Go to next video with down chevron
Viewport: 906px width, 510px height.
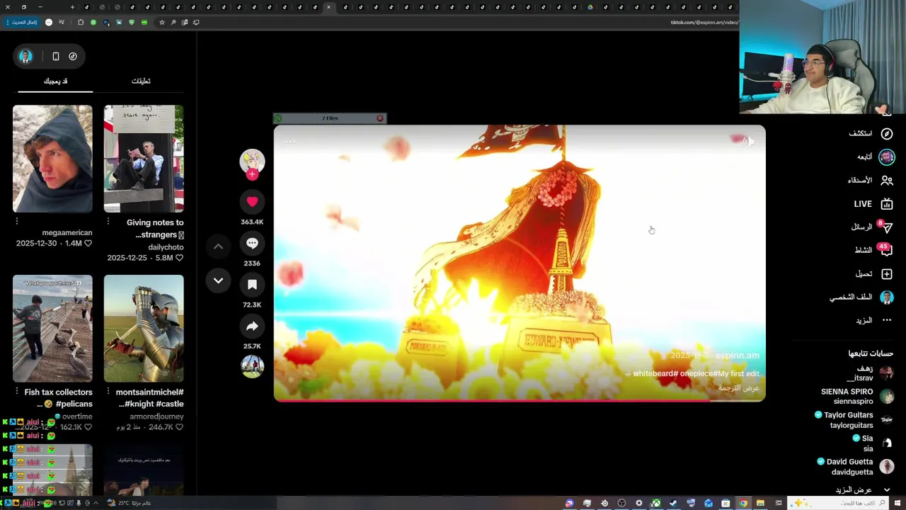click(x=218, y=280)
